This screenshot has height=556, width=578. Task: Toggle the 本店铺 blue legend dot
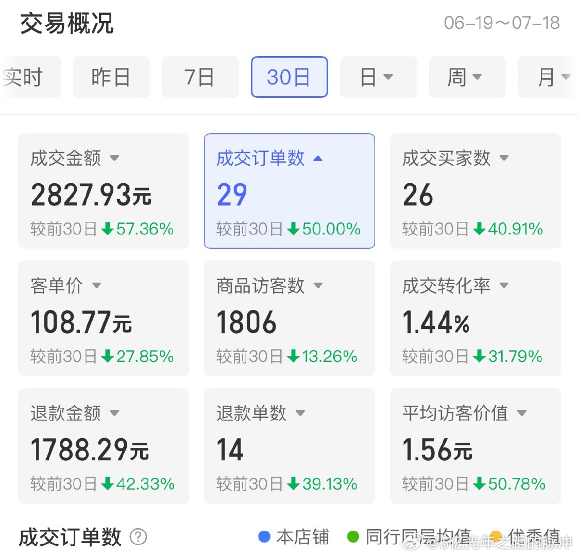coord(264,537)
